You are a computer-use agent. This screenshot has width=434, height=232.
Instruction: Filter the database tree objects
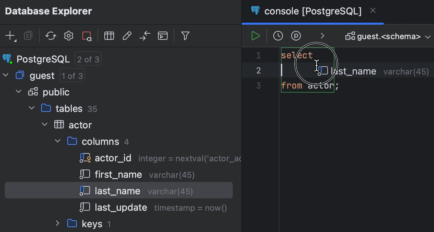185,36
